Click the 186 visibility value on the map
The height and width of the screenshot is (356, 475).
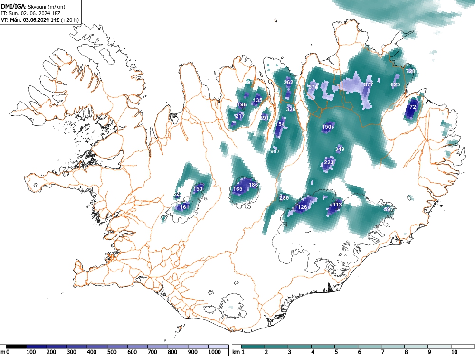[253, 185]
